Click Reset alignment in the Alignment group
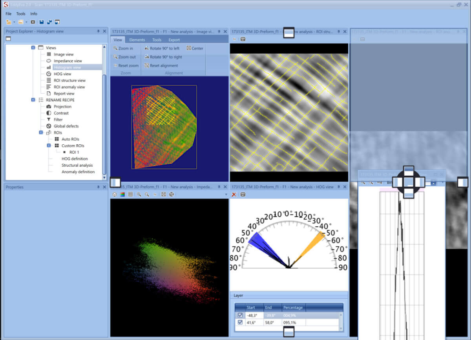 [161, 65]
